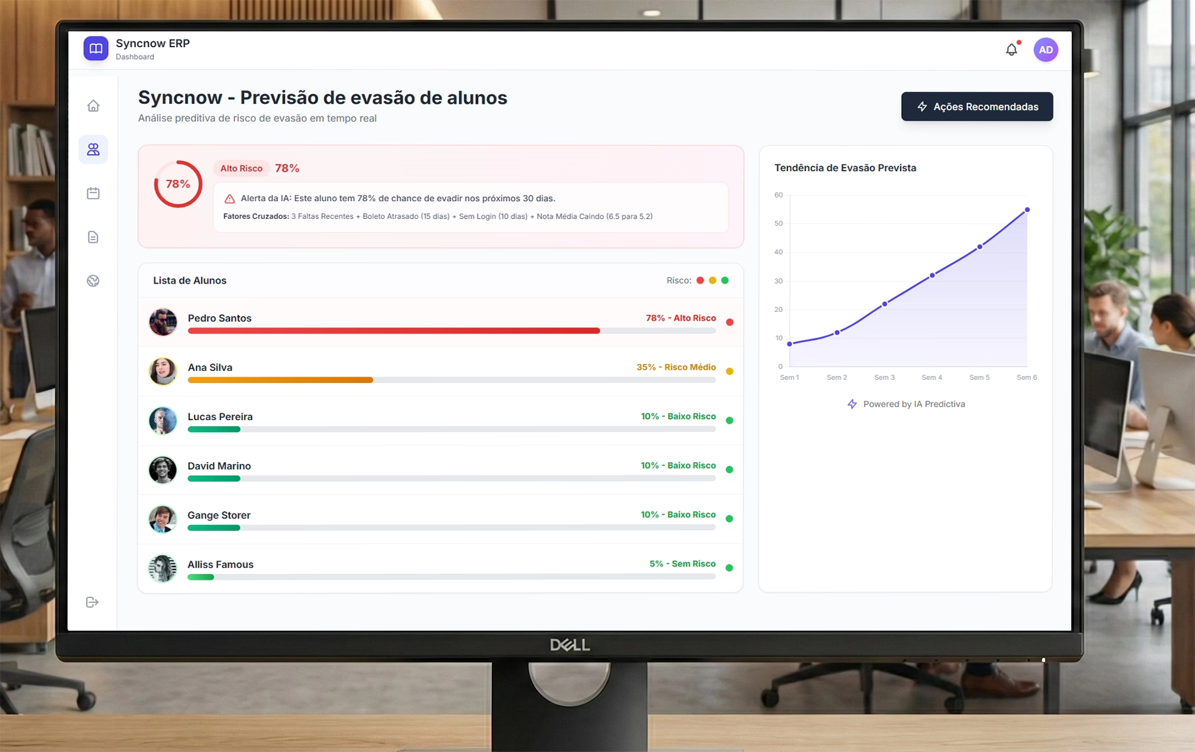
Task: Click Pedro Santos's avatar photo
Action: [x=163, y=322]
